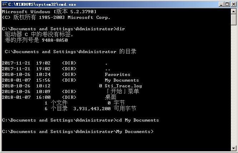This screenshot has width=238, height=153.
Task: Click the Sti_Trace.log file name
Action: 123,86
